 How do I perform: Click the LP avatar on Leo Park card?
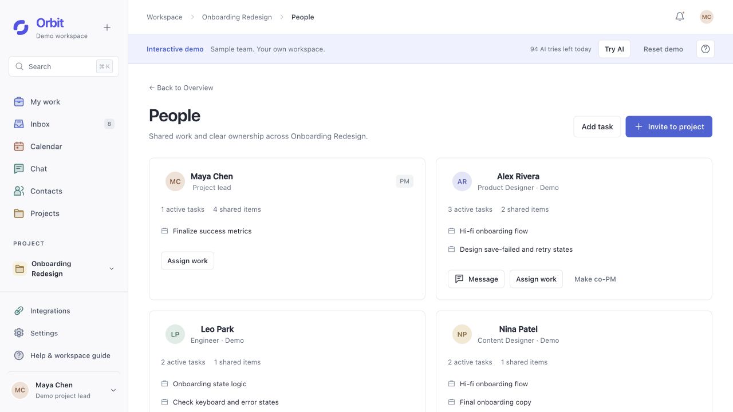[175, 334]
